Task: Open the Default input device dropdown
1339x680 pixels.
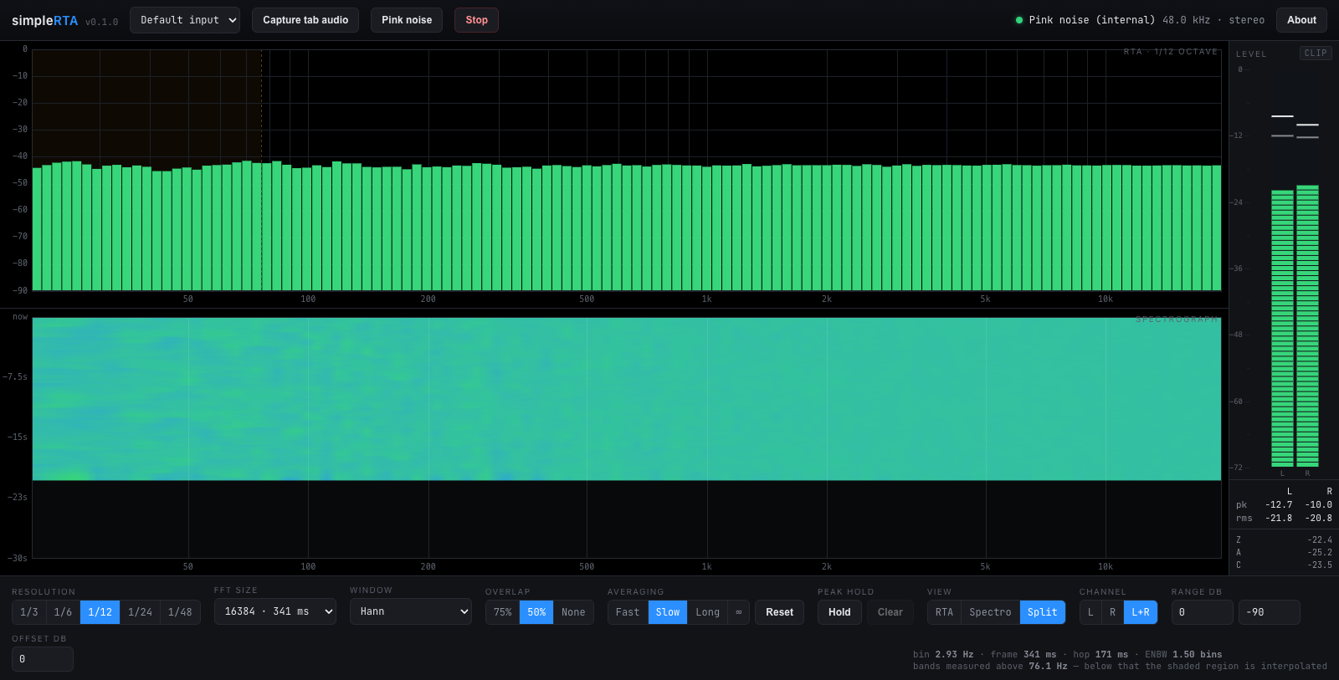Action: pos(185,20)
